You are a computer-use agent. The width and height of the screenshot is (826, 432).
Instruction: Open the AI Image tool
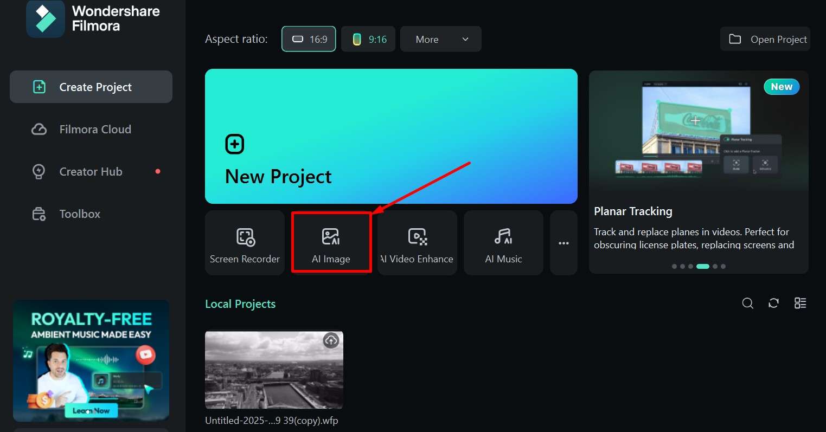331,243
